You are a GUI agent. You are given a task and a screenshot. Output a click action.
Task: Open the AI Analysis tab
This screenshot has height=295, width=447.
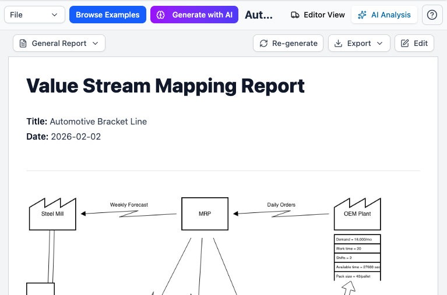384,15
